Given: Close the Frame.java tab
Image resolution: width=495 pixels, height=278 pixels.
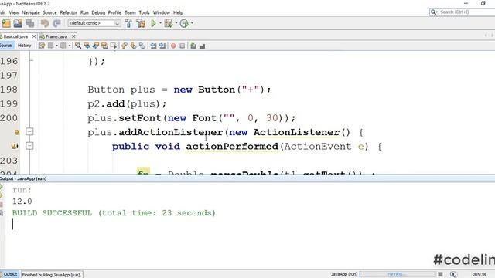Looking at the screenshot, I should (x=73, y=36).
